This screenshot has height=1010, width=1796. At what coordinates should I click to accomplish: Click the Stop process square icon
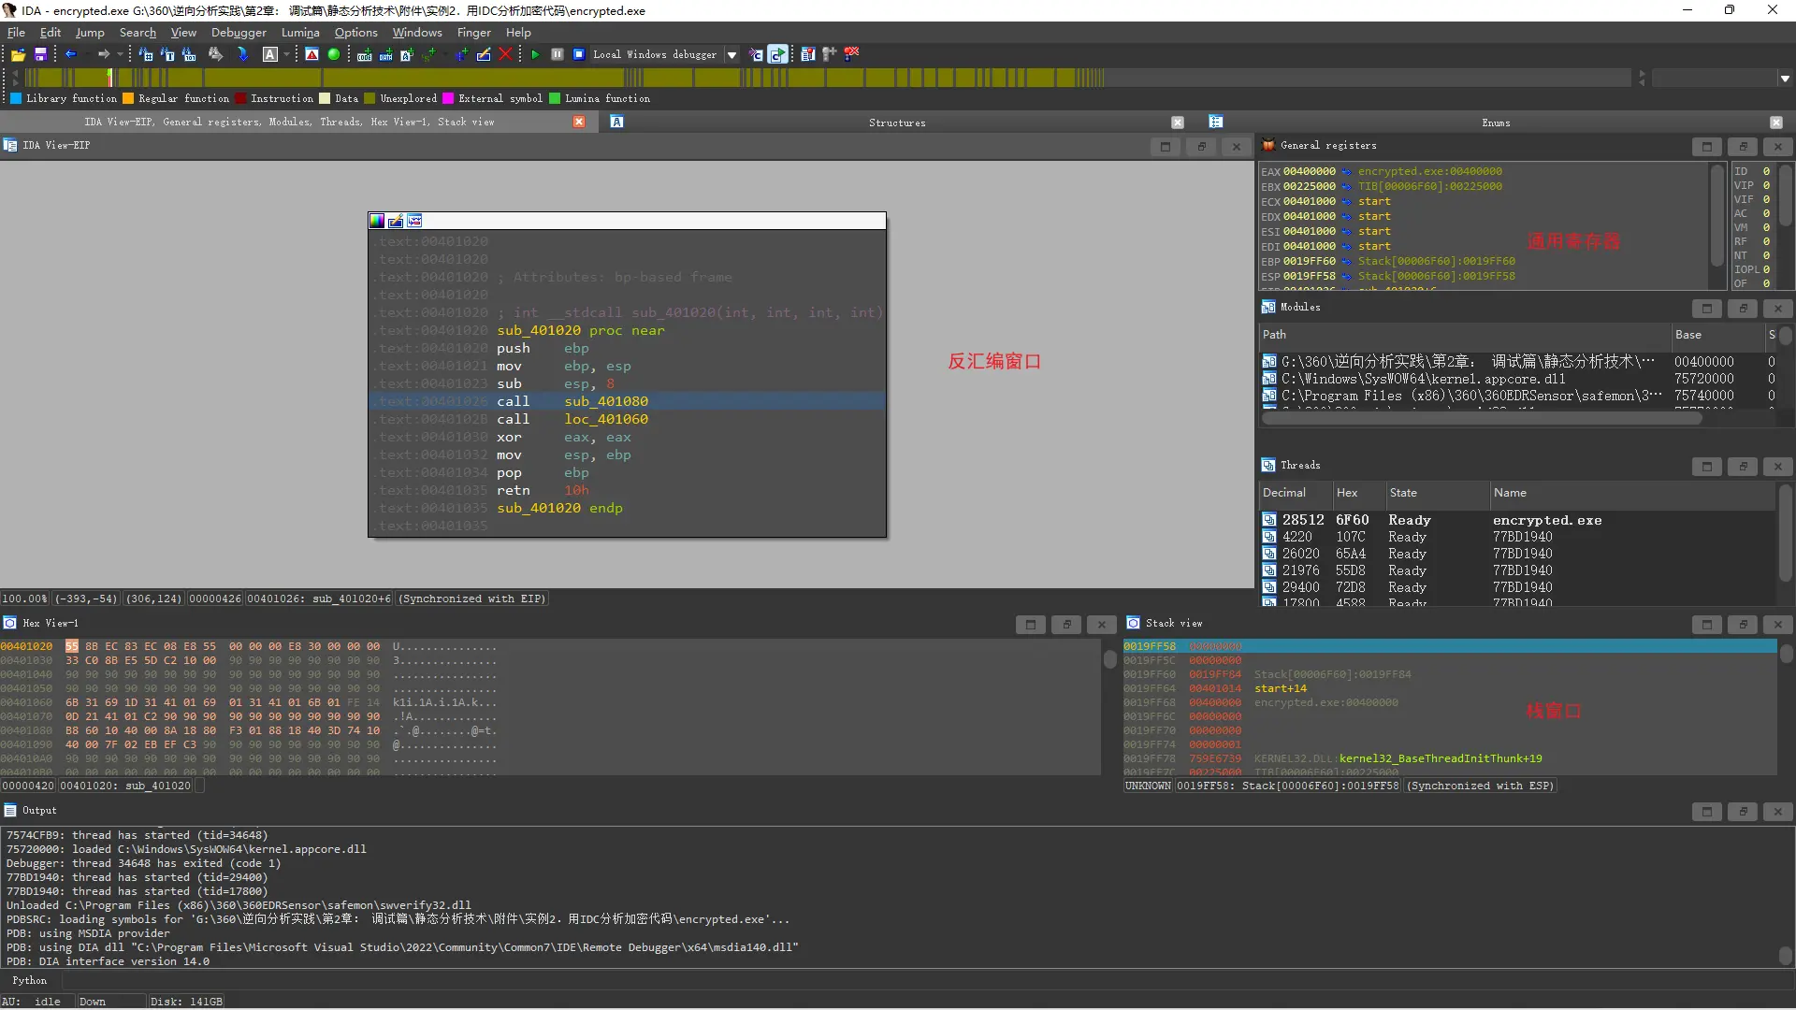(579, 55)
